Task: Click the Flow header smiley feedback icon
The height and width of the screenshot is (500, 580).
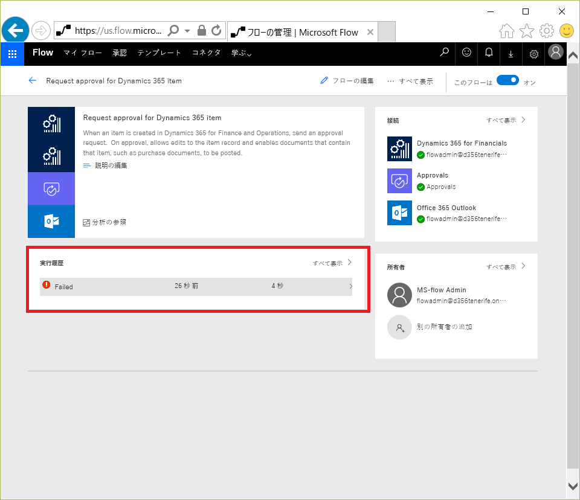Action: pos(467,53)
